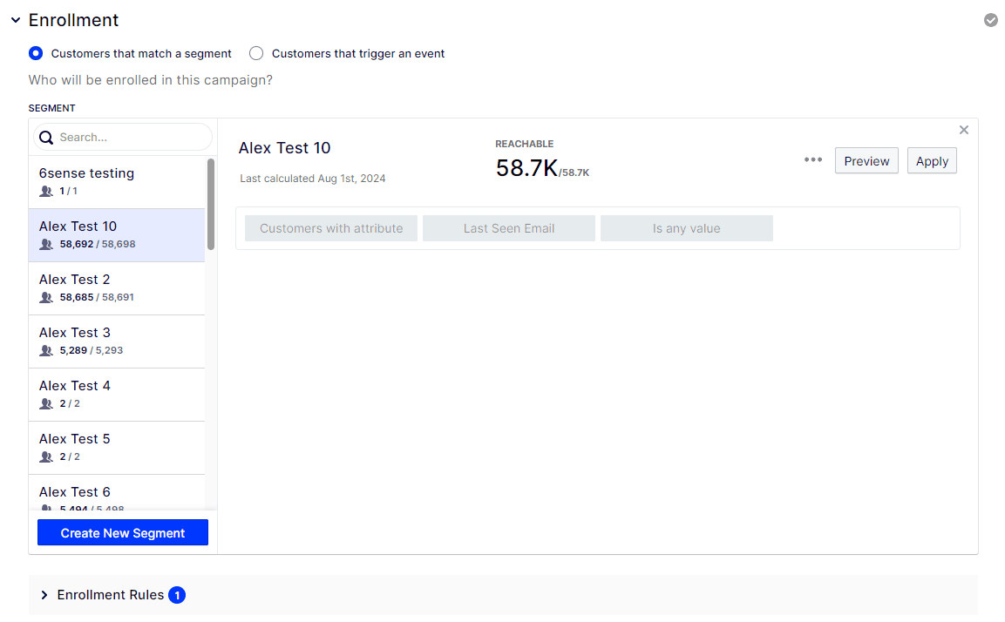Click the Enrollment Rules count badge
The image size is (1005, 622).
coord(177,595)
